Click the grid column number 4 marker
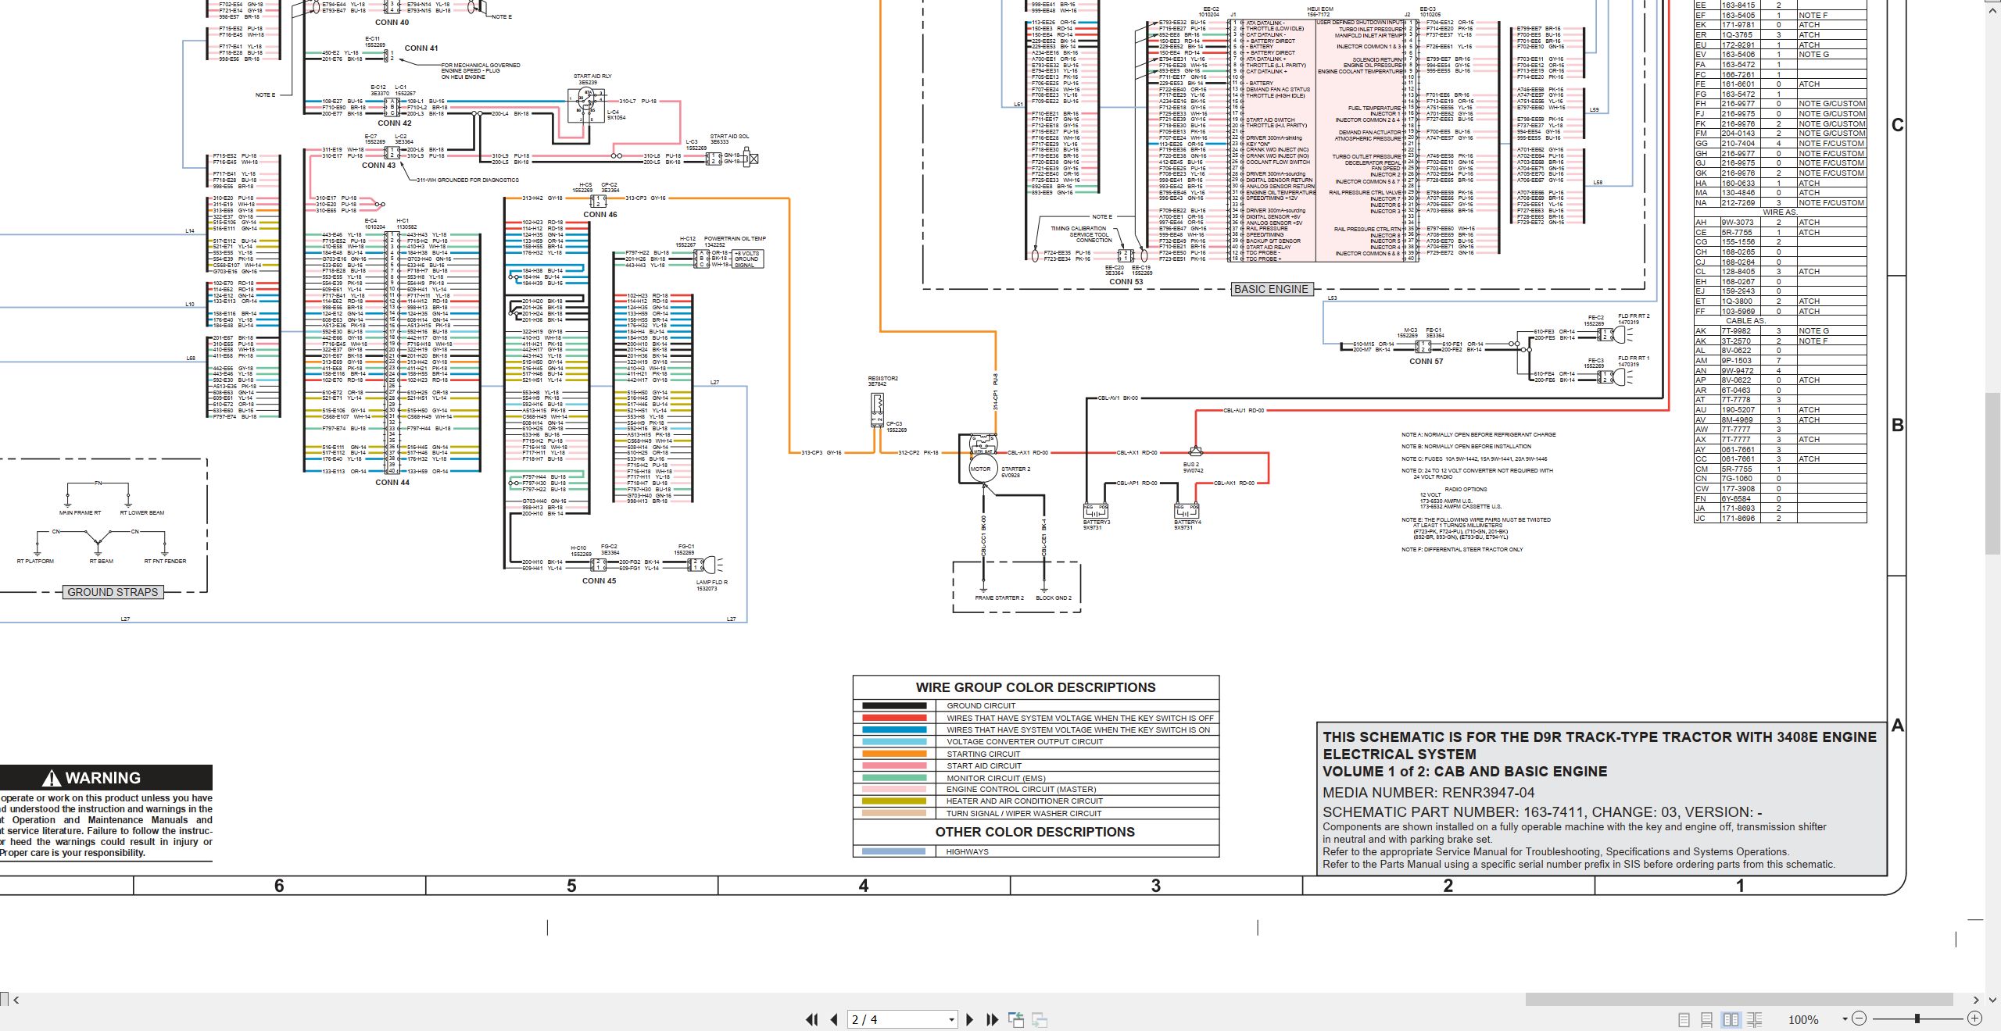This screenshot has width=2001, height=1031. click(x=864, y=886)
